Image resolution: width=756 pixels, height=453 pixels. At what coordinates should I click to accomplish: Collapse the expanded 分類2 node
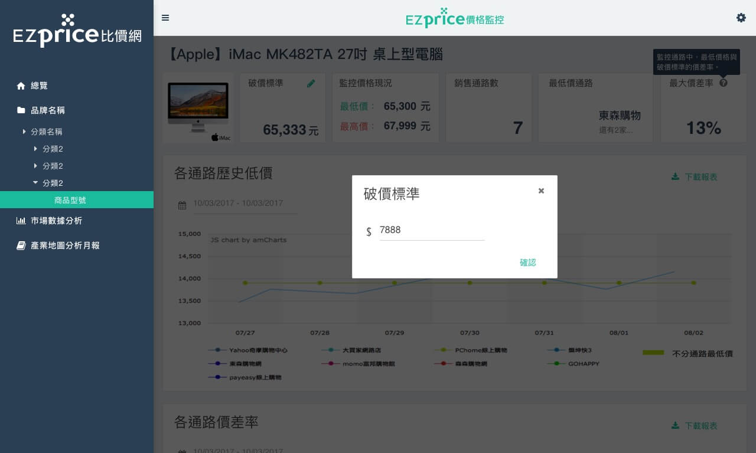(35, 183)
